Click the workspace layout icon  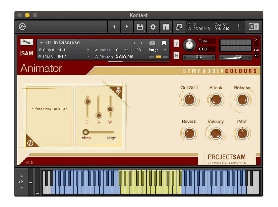tap(166, 27)
